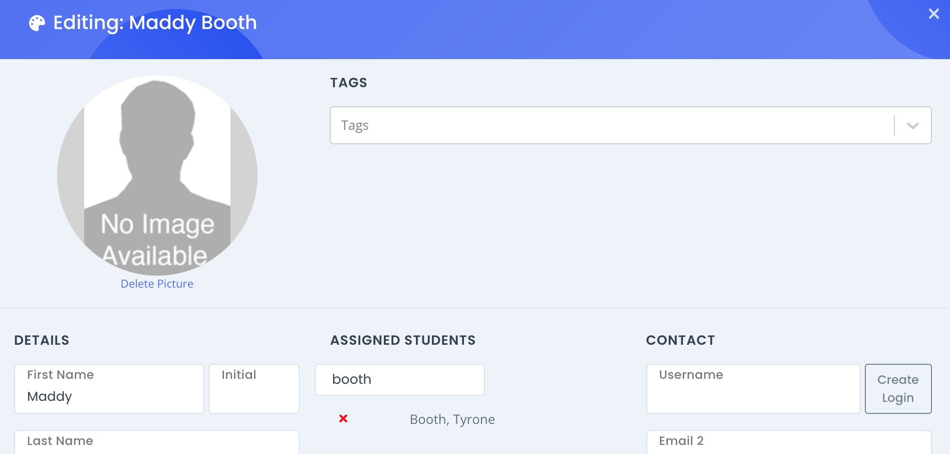Click the assigned students search box with booth
The image size is (950, 454).
pos(400,380)
